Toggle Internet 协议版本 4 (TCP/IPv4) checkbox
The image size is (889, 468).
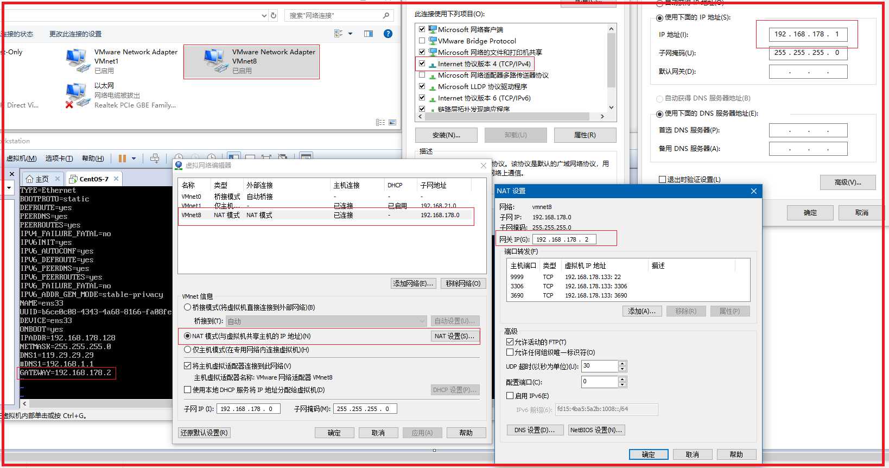422,64
